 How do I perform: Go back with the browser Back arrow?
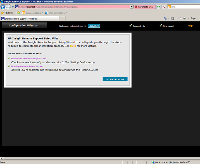coord(3,7)
